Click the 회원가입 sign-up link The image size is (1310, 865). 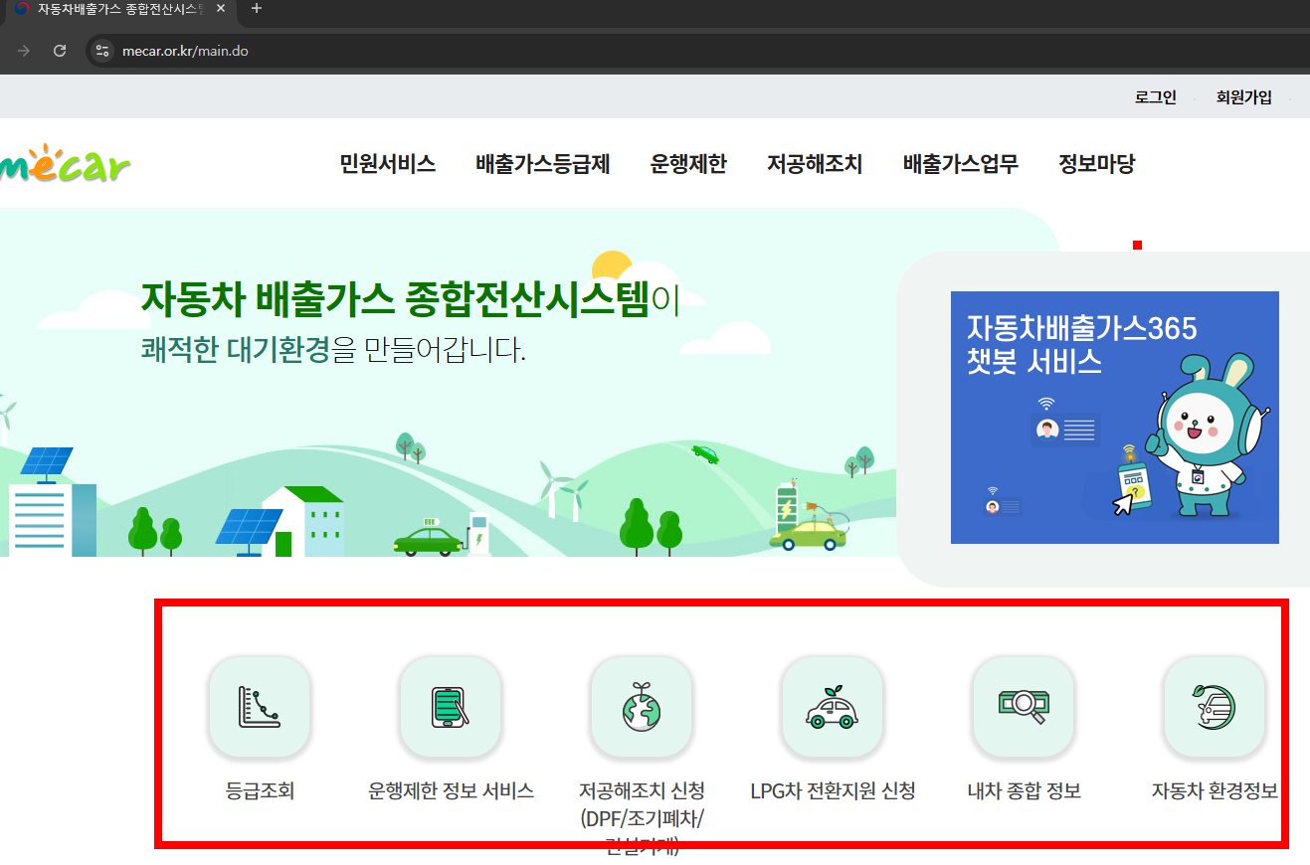pos(1243,96)
